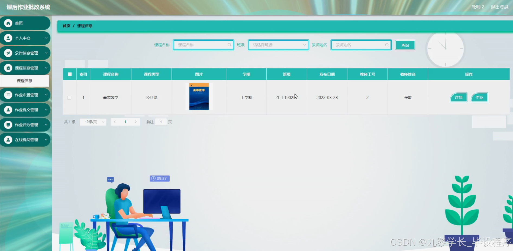
Task: Click the 课程名称 column header
Action: point(111,74)
